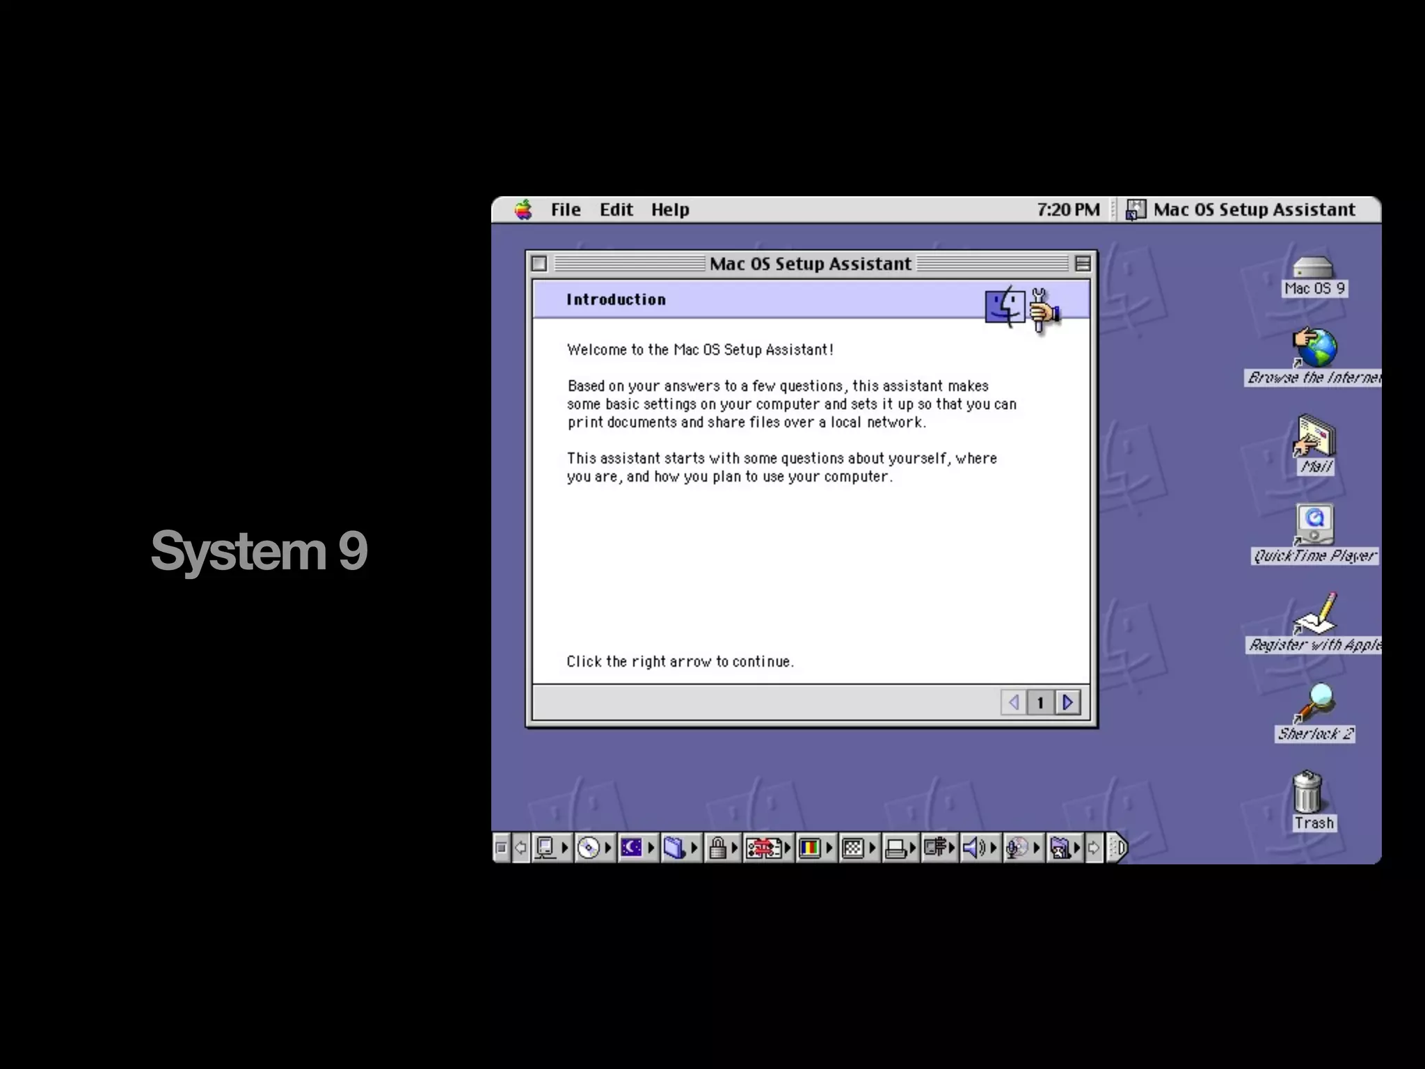Select the Mail desktop alias icon
The image size is (1425, 1069).
click(1314, 445)
